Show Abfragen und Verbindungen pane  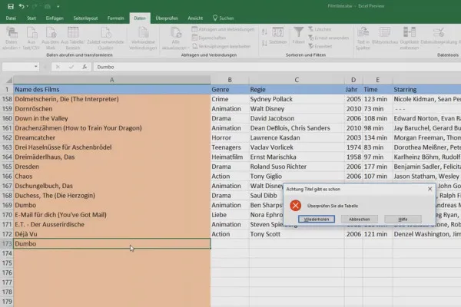(223, 29)
